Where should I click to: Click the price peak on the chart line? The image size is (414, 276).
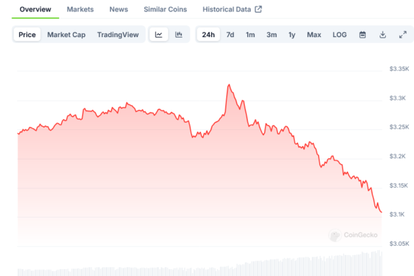(229, 85)
